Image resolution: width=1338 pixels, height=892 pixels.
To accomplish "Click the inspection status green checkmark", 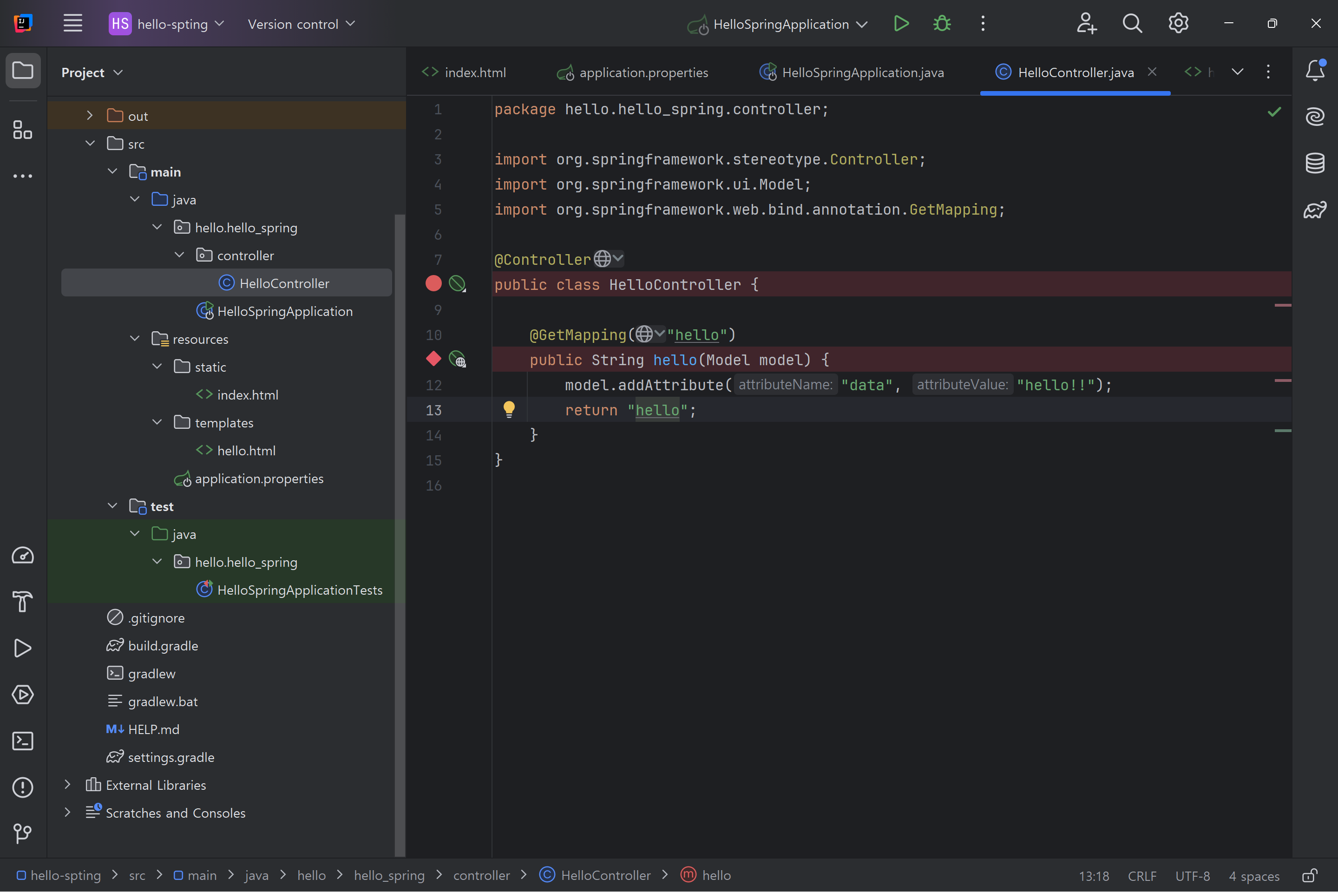I will click(x=1274, y=111).
